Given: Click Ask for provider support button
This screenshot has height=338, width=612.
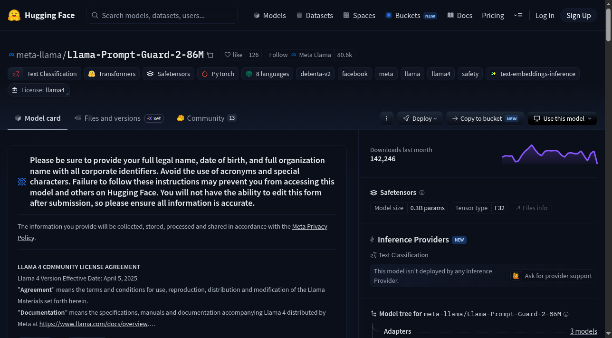Looking at the screenshot, I should 552,276.
